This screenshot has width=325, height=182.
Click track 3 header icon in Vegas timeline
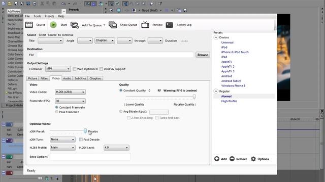(x=9, y=157)
